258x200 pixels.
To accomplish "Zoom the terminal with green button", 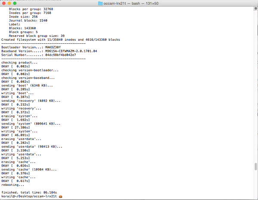I will click(x=15, y=3).
